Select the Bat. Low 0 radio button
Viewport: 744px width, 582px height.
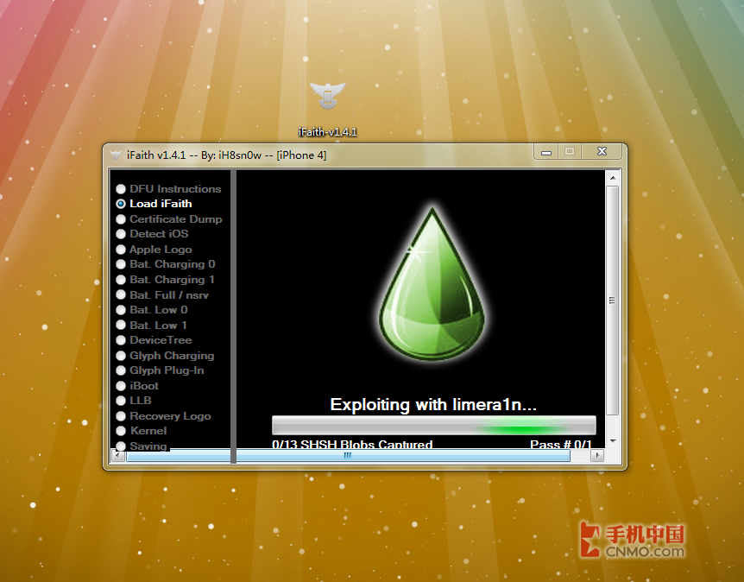121,310
